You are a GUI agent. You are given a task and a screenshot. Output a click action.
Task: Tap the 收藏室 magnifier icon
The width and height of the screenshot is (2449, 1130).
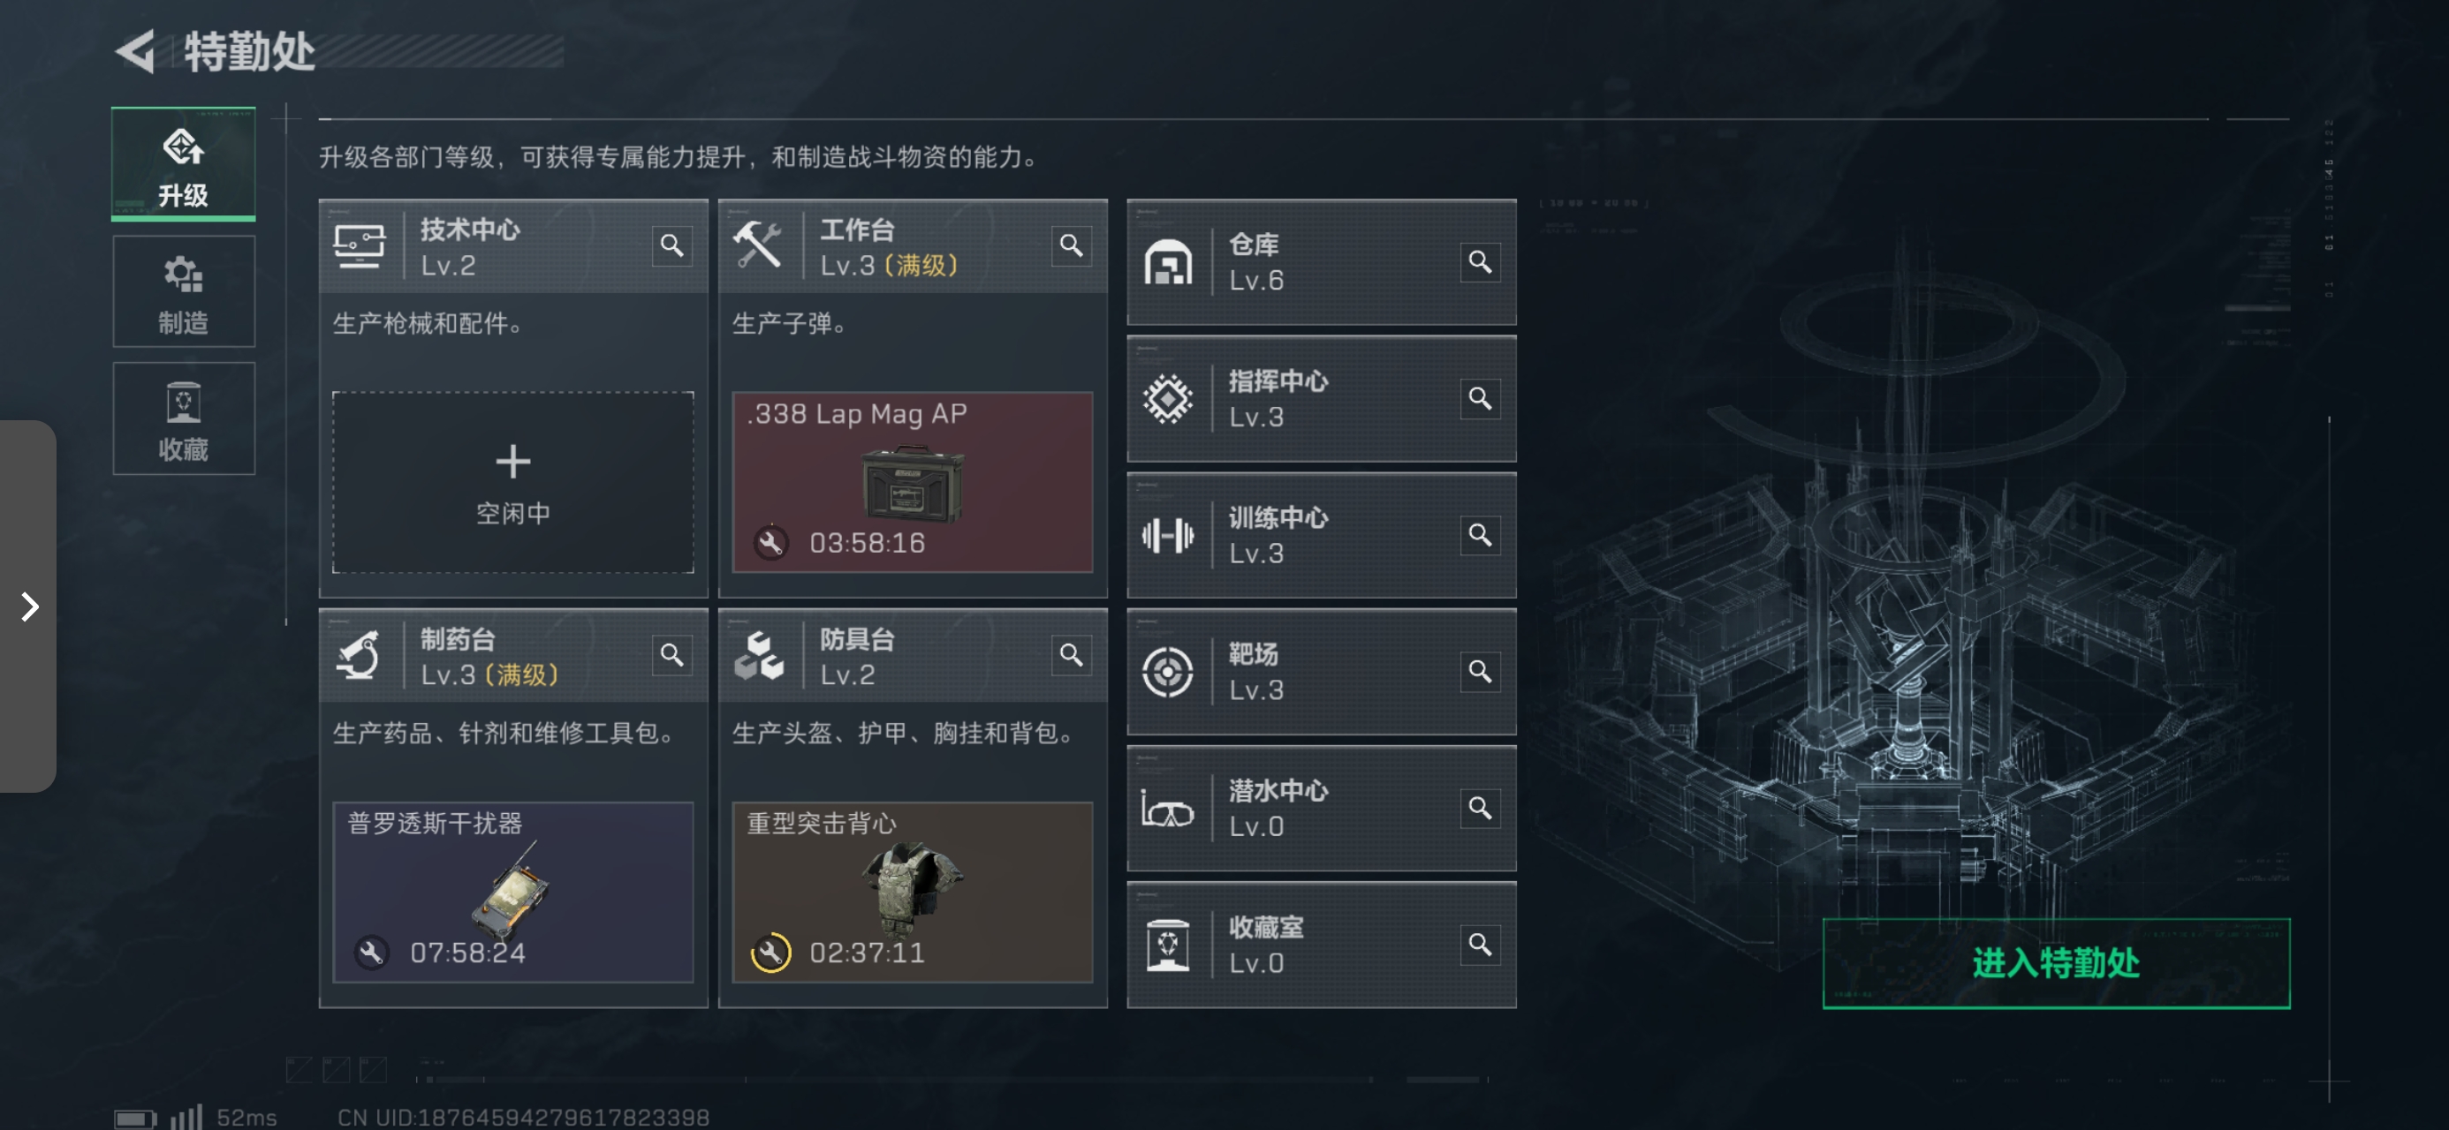(1479, 945)
